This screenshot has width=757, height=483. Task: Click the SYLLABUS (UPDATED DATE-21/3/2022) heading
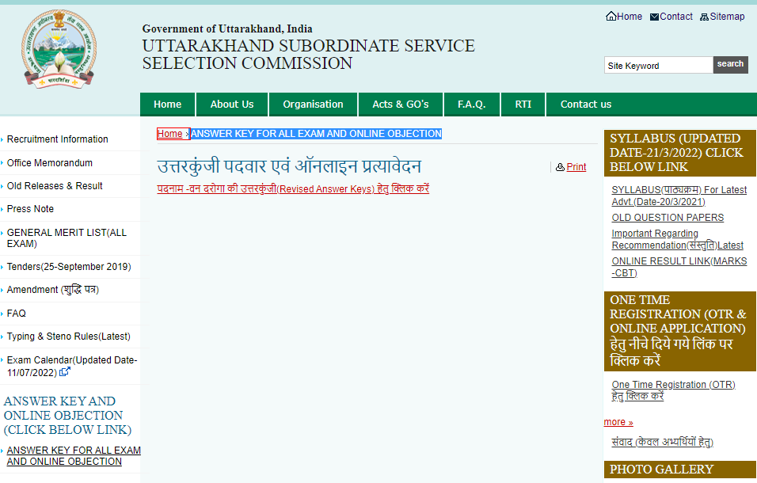[x=679, y=153]
